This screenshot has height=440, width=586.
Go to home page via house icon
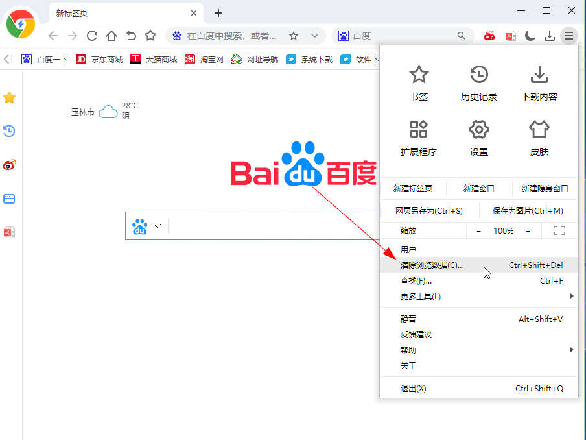pos(111,36)
